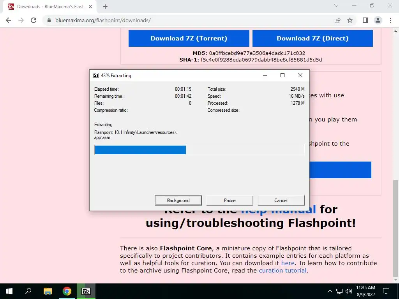This screenshot has height=299, width=399.
Task: Click Download 7Z (Direct) button
Action: 312,38
